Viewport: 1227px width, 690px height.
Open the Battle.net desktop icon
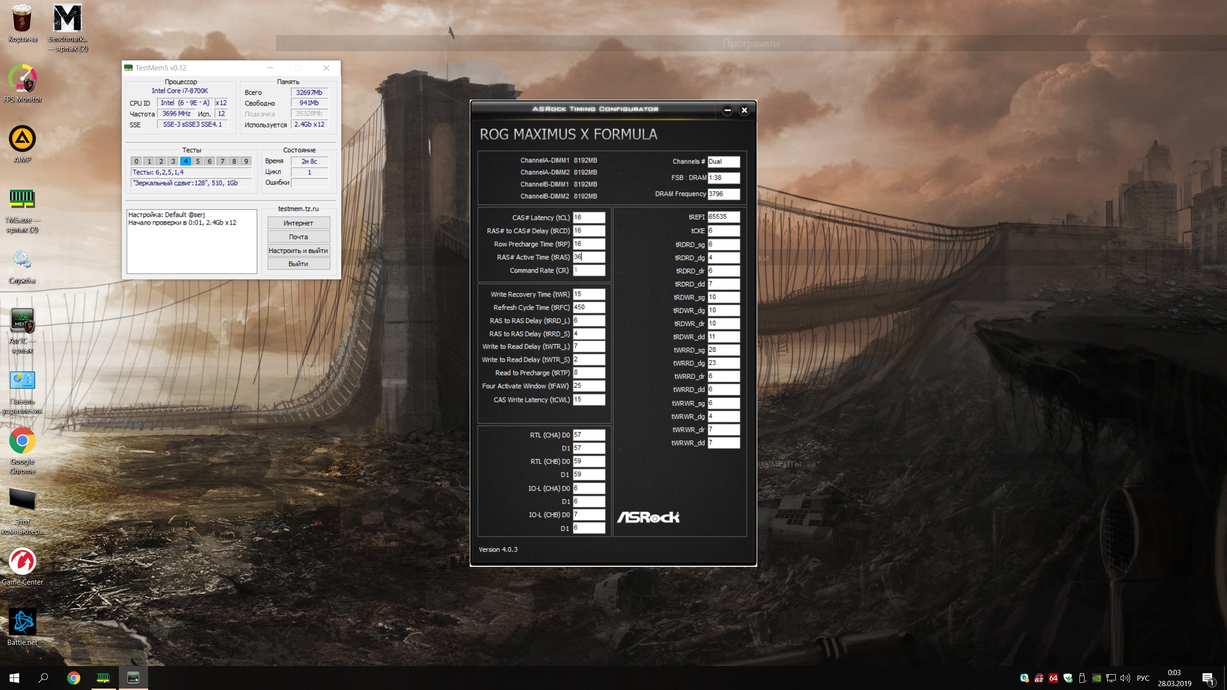click(x=23, y=622)
